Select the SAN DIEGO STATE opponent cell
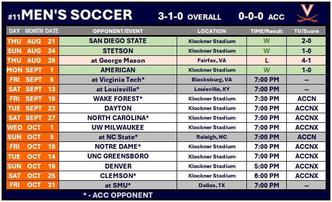332x202 pixels. [x=118, y=41]
